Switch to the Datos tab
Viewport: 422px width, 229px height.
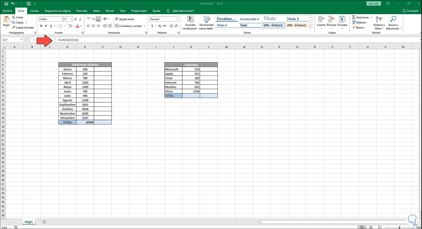[96, 11]
